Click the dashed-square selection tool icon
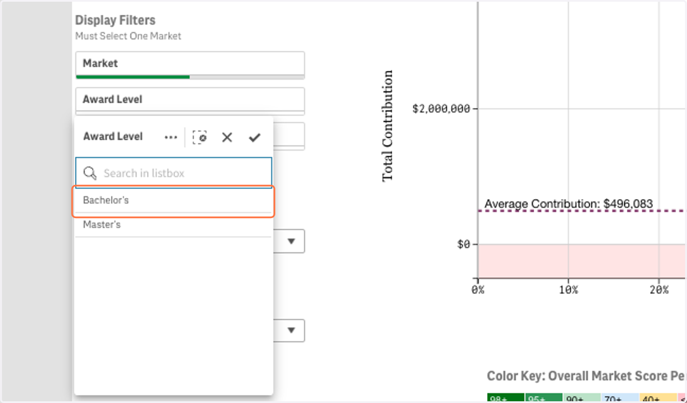Viewport: 687px width, 403px height. [200, 137]
